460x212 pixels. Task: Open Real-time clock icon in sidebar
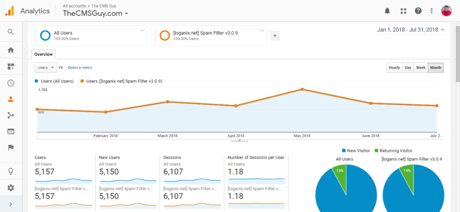(x=11, y=83)
